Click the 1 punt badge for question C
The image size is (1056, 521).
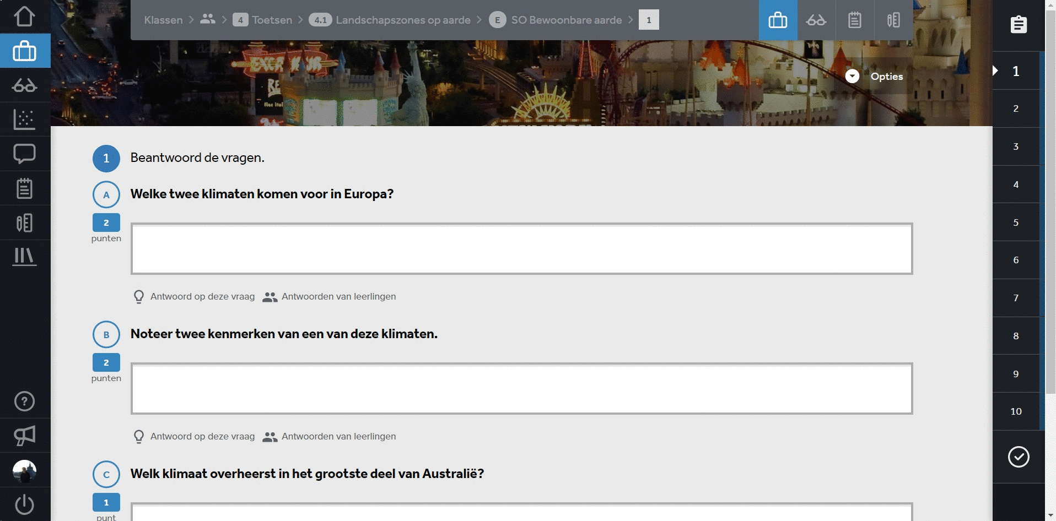[106, 502]
